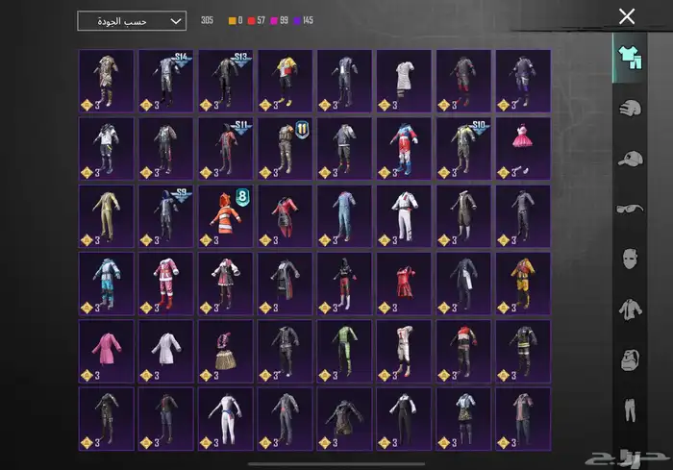Image resolution: width=673 pixels, height=470 pixels.
Task: Open the pants category icon
Action: 630,411
